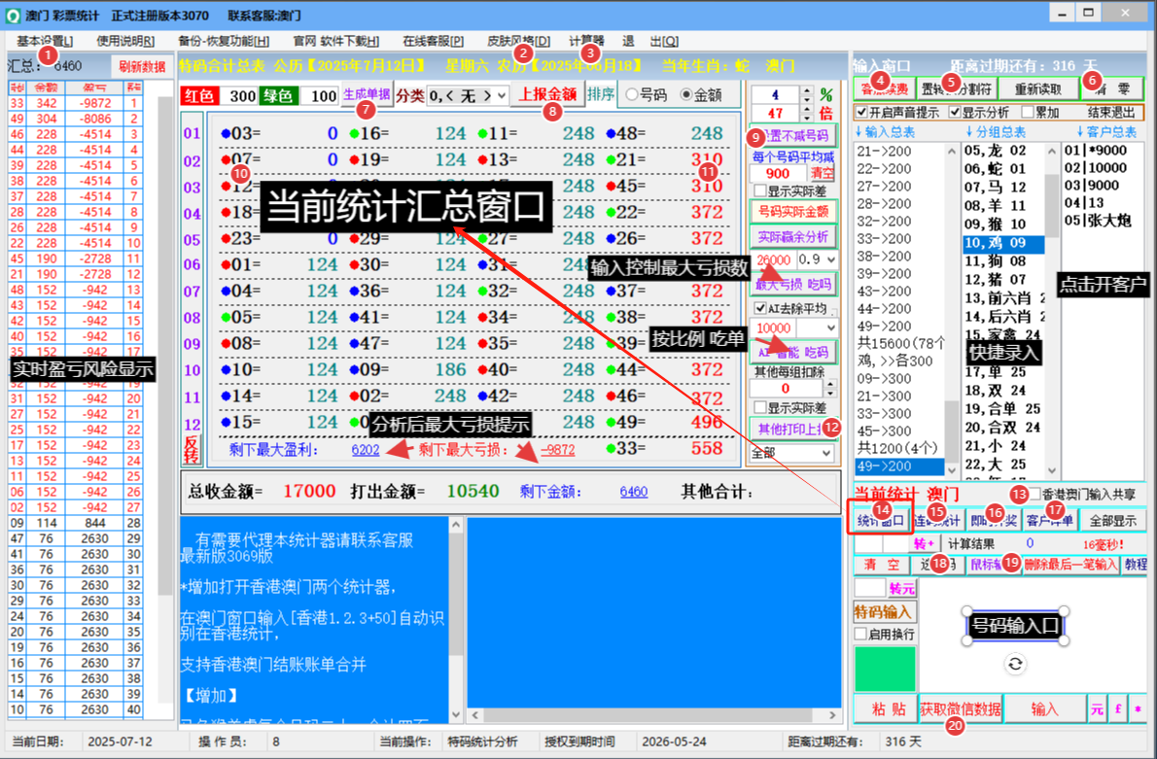Image resolution: width=1157 pixels, height=759 pixels.
Task: Open the 基本设置[L] menu
Action: 45,42
